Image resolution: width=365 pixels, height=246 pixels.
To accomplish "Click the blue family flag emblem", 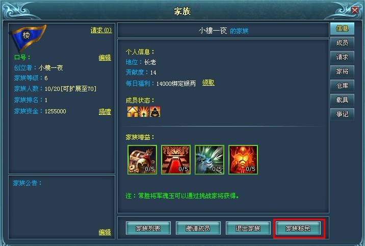I will (x=28, y=37).
